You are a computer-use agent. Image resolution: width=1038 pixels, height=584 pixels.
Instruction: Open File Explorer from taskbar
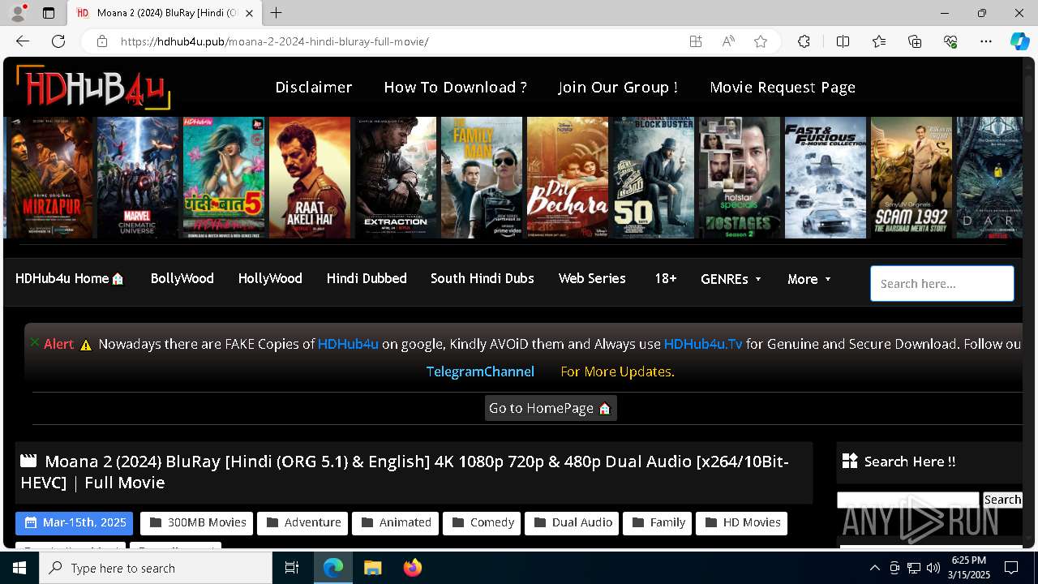click(372, 568)
